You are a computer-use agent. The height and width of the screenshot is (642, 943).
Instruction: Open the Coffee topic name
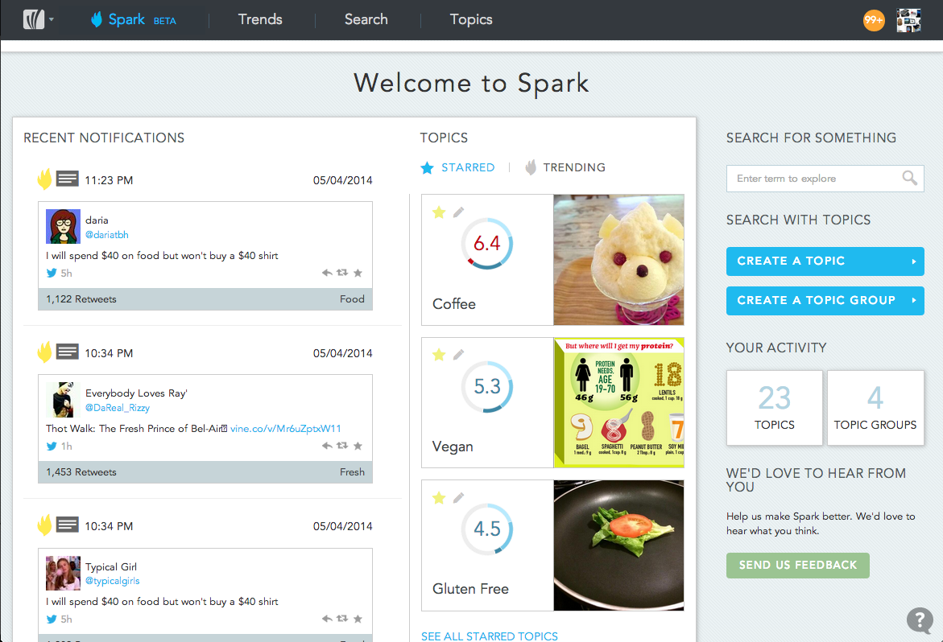tap(454, 304)
